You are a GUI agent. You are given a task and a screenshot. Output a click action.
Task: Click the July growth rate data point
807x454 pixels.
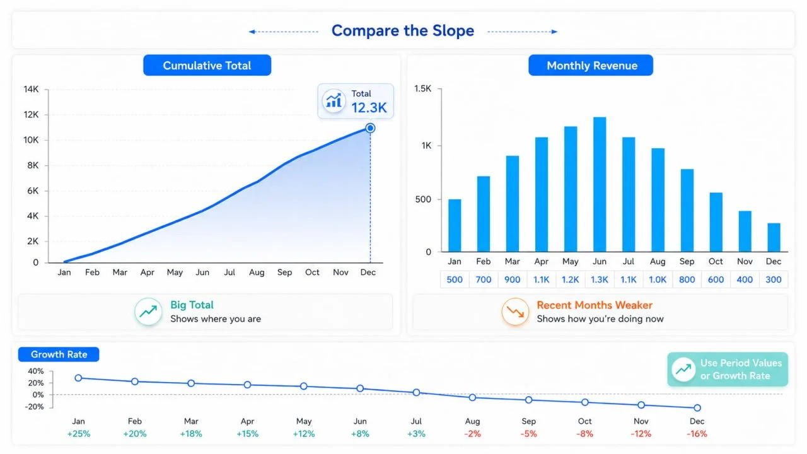(416, 392)
